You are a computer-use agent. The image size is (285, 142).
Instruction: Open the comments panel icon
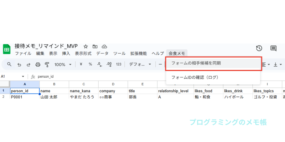273,48
